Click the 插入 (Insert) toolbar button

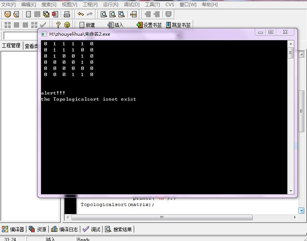pos(115,25)
